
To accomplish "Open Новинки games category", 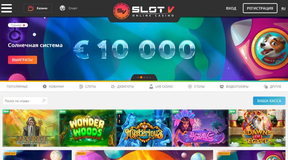I will [x=53, y=86].
